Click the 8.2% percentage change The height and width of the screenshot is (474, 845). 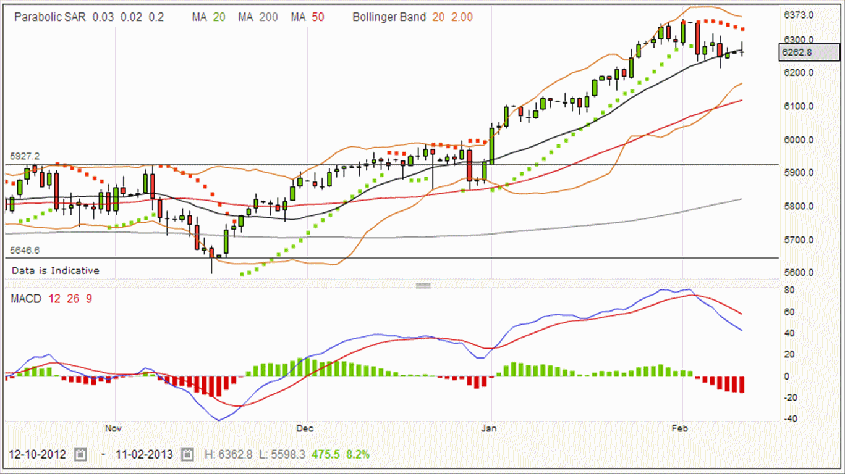tap(358, 455)
